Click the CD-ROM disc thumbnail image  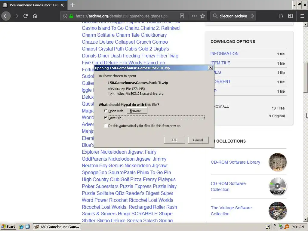click(277, 186)
